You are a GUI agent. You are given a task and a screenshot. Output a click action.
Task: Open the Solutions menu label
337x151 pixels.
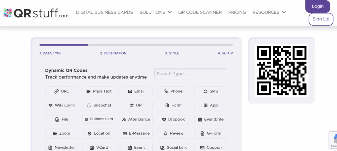152,12
